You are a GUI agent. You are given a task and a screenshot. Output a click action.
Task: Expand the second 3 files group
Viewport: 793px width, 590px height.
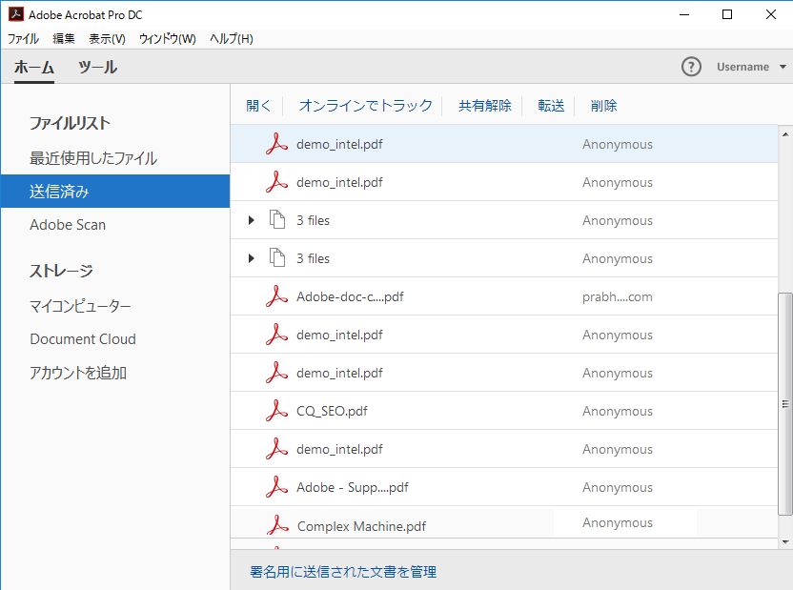click(x=251, y=258)
